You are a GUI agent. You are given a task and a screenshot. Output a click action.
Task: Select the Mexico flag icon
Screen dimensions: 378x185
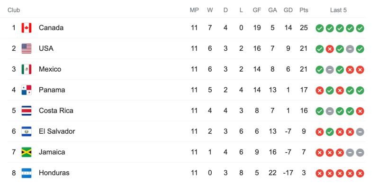tap(27, 69)
